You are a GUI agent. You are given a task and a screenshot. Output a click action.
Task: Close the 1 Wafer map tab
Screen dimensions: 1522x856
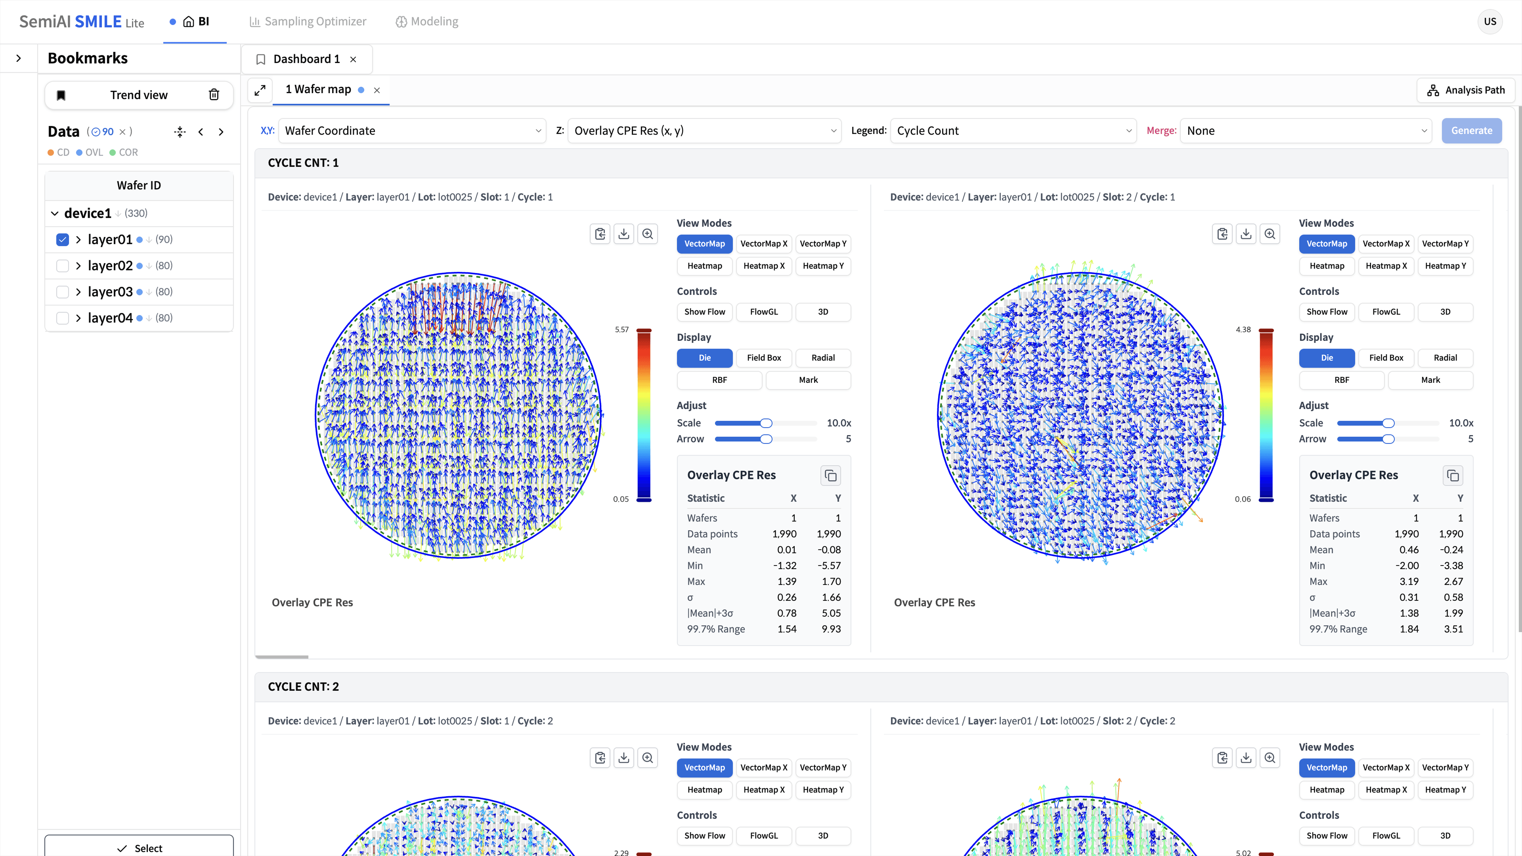tap(377, 90)
